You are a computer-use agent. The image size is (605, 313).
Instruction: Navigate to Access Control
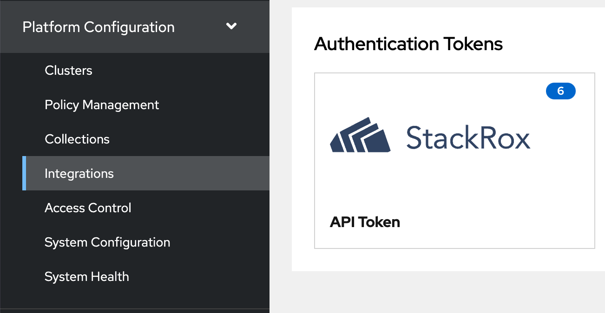point(88,208)
